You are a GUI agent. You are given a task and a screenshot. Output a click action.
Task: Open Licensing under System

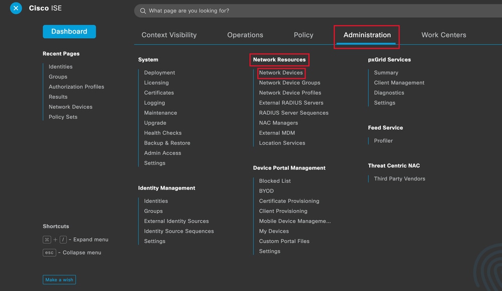click(x=156, y=82)
